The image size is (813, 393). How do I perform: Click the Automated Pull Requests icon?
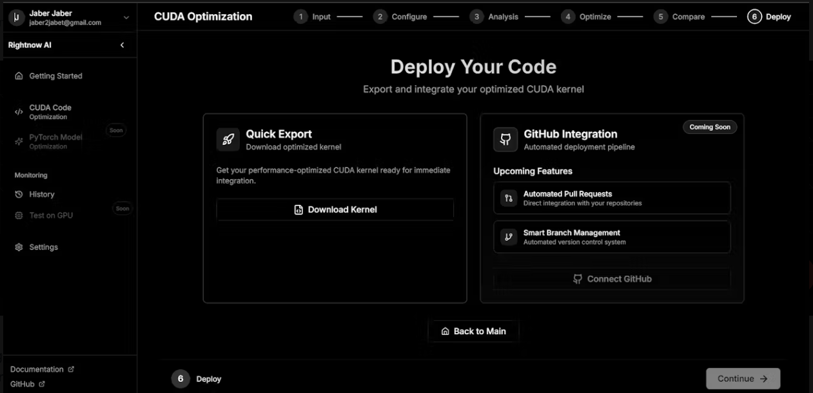tap(509, 198)
